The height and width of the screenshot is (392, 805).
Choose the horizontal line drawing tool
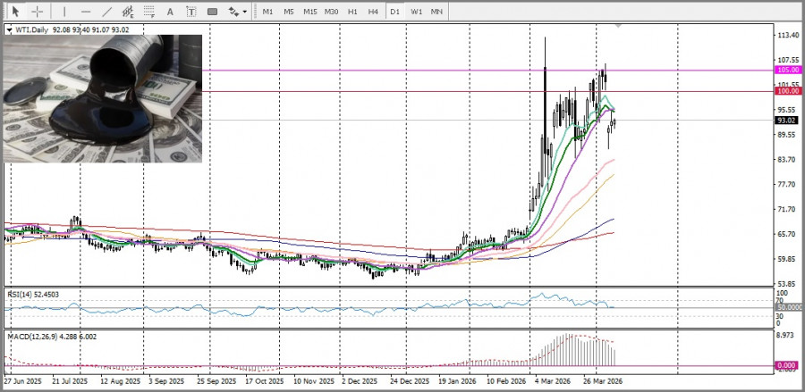click(x=86, y=12)
